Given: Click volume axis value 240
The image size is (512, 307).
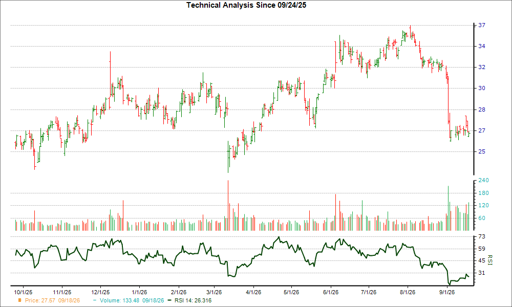Looking at the screenshot, I should (483, 181).
